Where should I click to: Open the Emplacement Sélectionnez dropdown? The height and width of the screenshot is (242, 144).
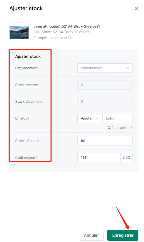(x=105, y=68)
